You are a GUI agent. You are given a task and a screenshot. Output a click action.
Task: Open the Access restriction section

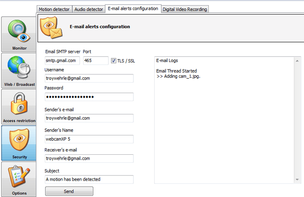(19, 107)
